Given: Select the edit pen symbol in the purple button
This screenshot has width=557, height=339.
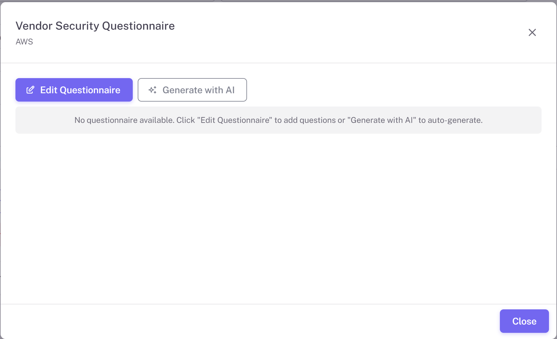Looking at the screenshot, I should pyautogui.click(x=30, y=90).
